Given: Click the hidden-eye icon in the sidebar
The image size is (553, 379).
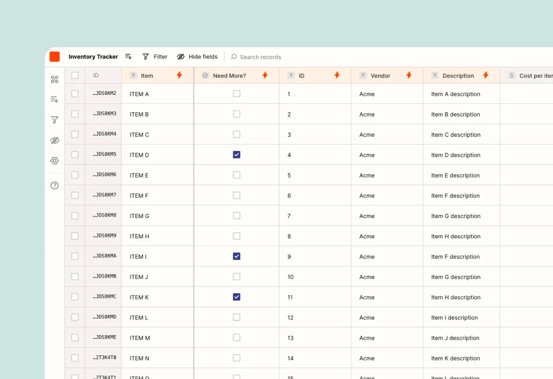Looking at the screenshot, I should [54, 140].
